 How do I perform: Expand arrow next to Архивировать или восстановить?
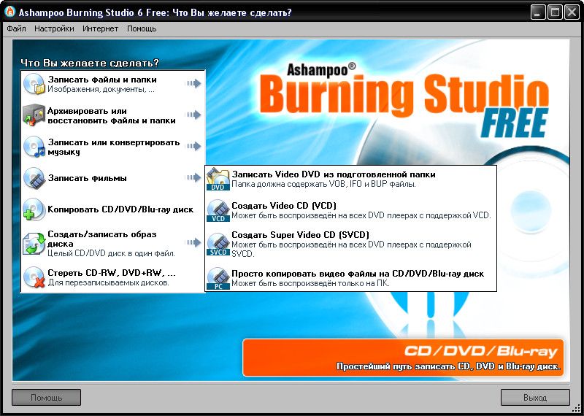coord(193,115)
